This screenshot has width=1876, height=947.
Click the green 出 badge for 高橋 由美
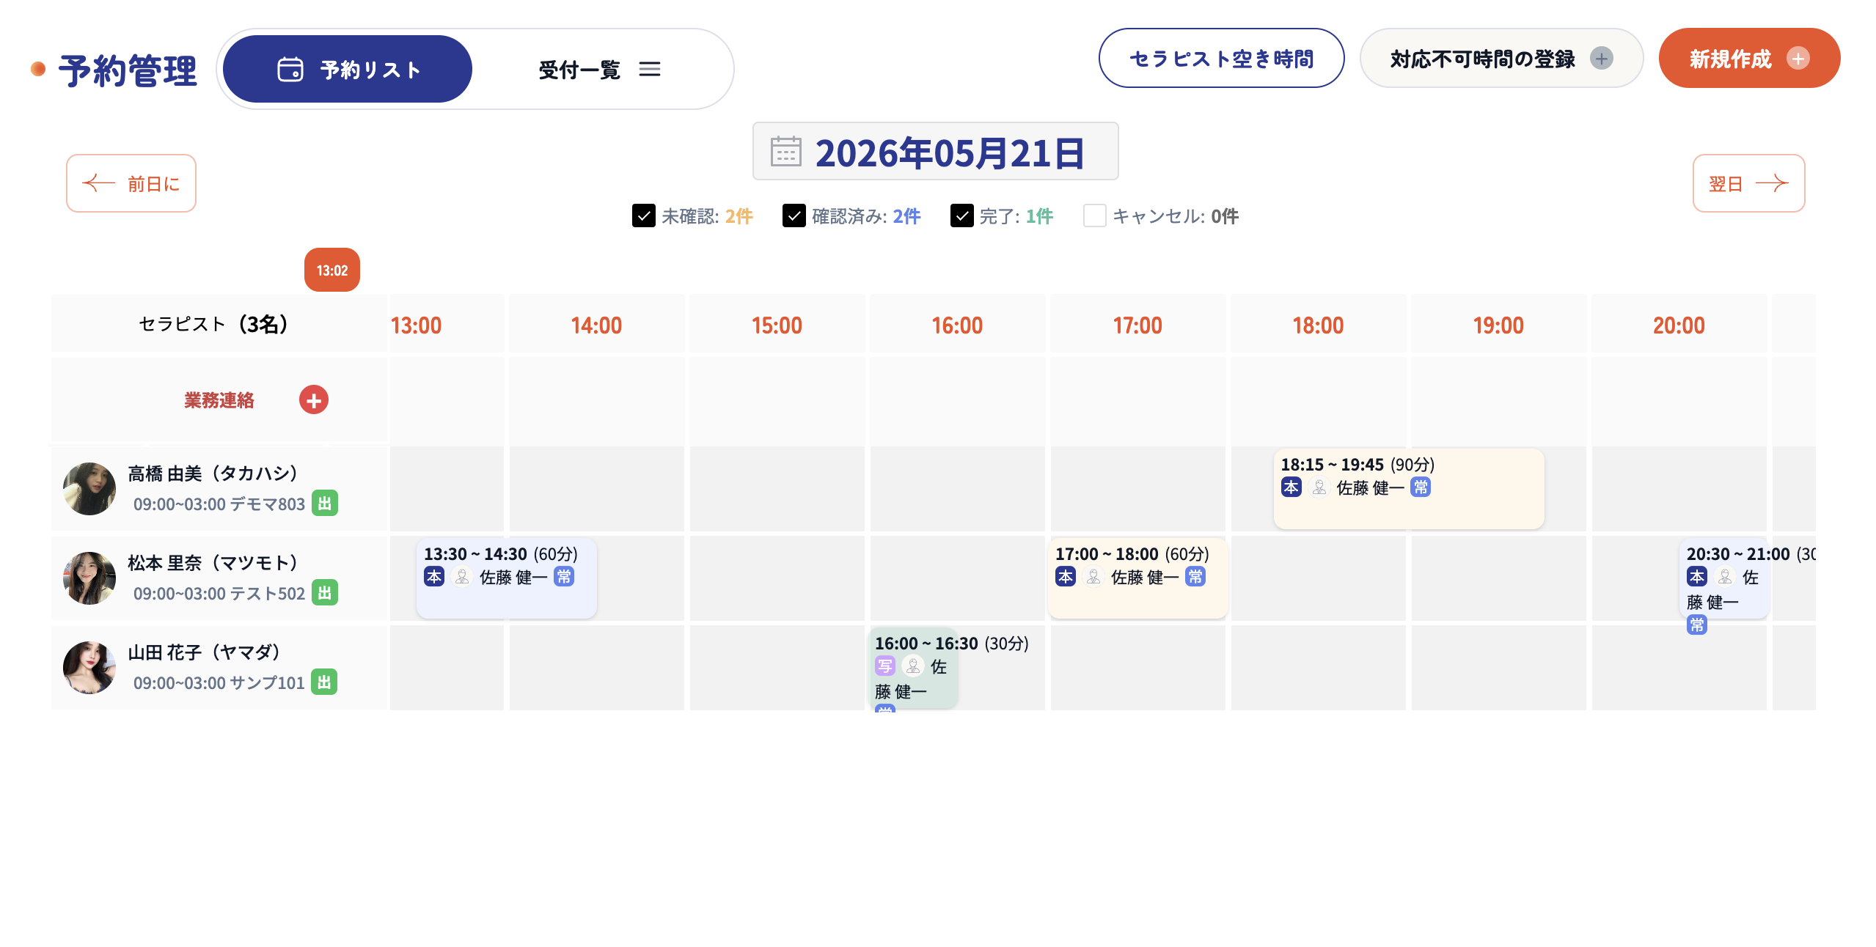[x=325, y=504]
